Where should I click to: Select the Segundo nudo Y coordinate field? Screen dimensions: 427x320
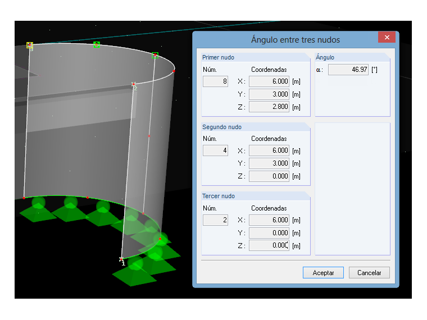(x=269, y=163)
